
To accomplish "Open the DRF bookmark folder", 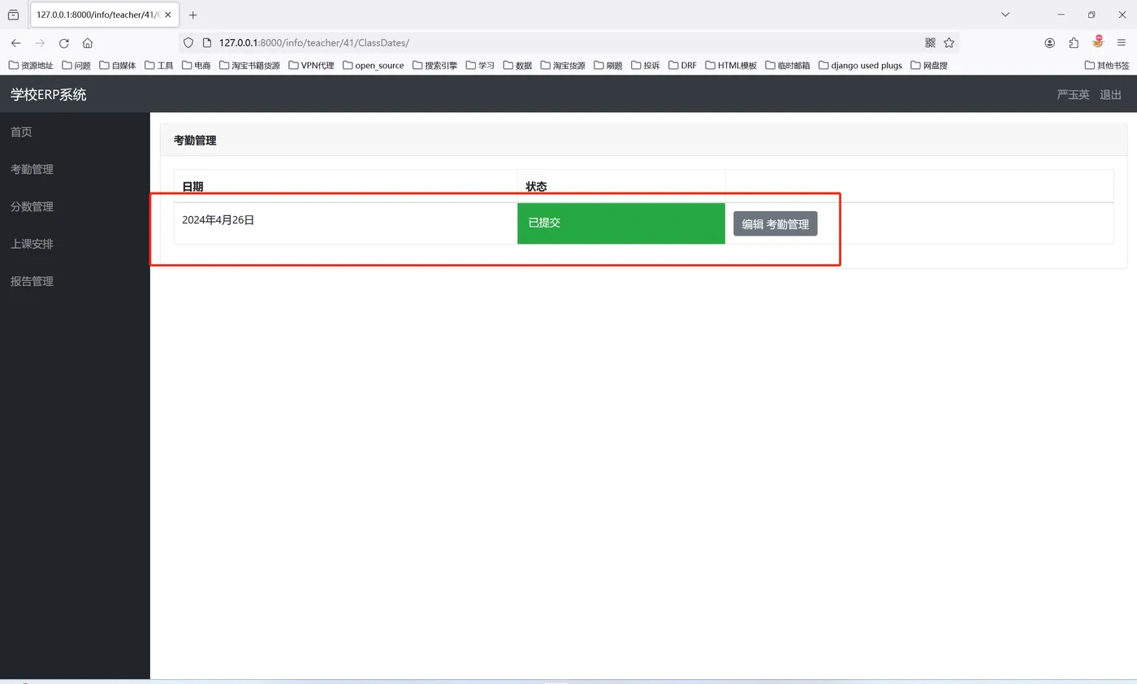I will (682, 65).
